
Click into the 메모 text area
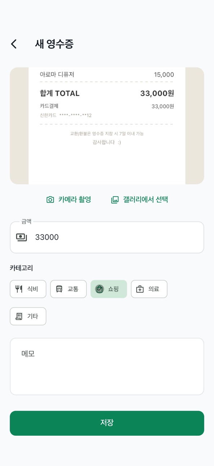click(x=107, y=367)
